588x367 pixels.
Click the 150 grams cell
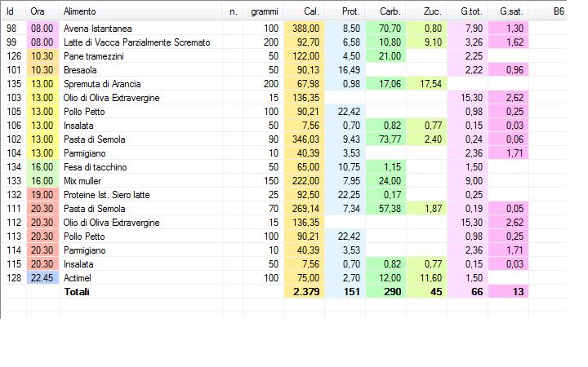click(x=263, y=181)
